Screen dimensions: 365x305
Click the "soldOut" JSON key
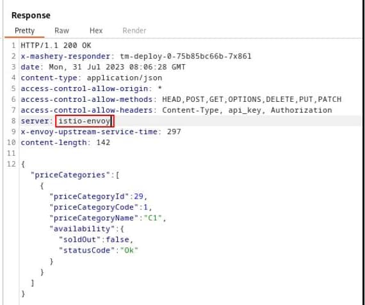pos(80,240)
